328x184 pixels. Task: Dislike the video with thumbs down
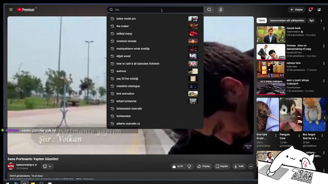point(189,166)
